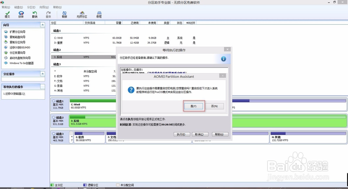Screen dimensions: 348x189
Task: Click the 撤销 (Undo) toolbar icon
Action: 34,15
